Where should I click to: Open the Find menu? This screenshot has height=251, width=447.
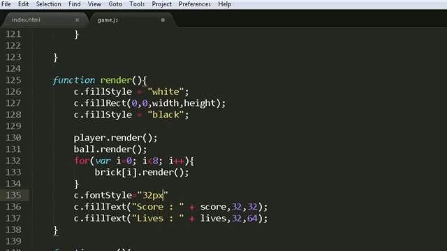pos(75,4)
